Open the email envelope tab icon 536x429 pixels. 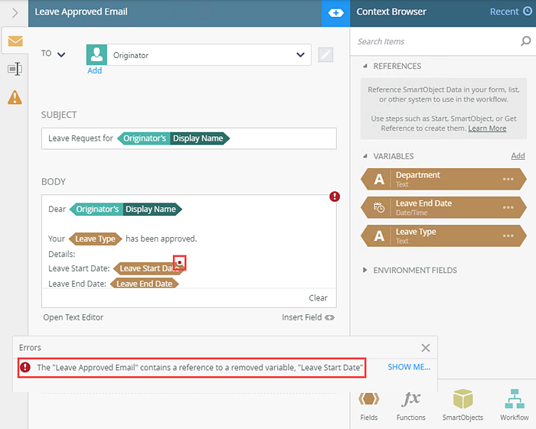(x=15, y=41)
